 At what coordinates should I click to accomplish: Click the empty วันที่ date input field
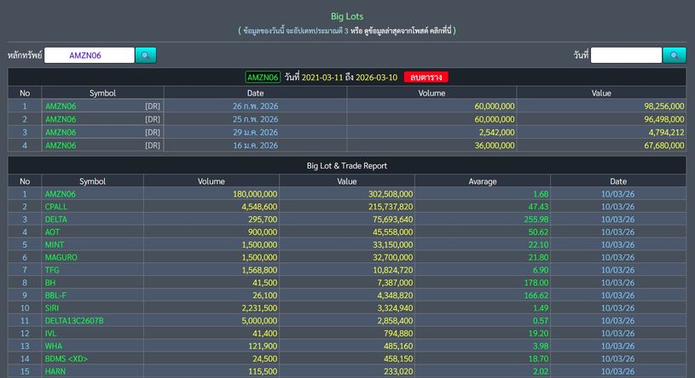coord(626,55)
